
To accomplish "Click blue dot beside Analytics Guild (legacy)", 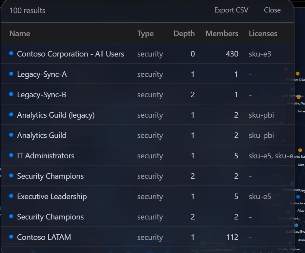I will pos(11,114).
